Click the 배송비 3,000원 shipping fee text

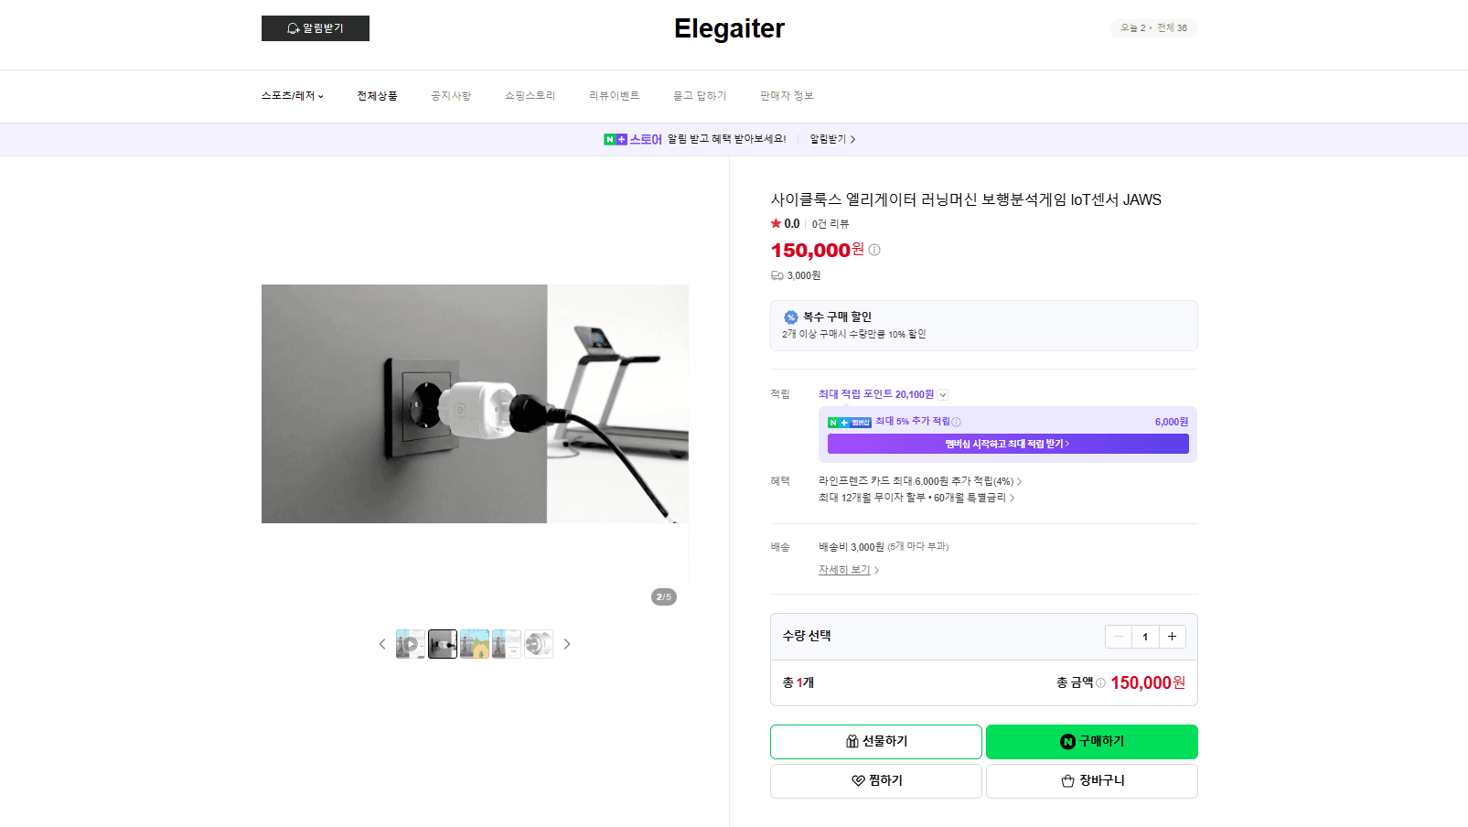point(852,547)
